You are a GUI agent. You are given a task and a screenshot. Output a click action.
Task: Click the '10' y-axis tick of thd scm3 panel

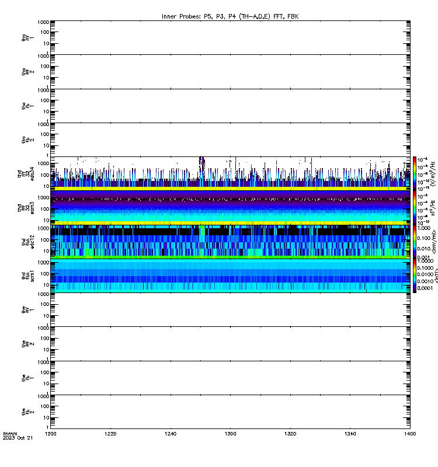[46, 221]
